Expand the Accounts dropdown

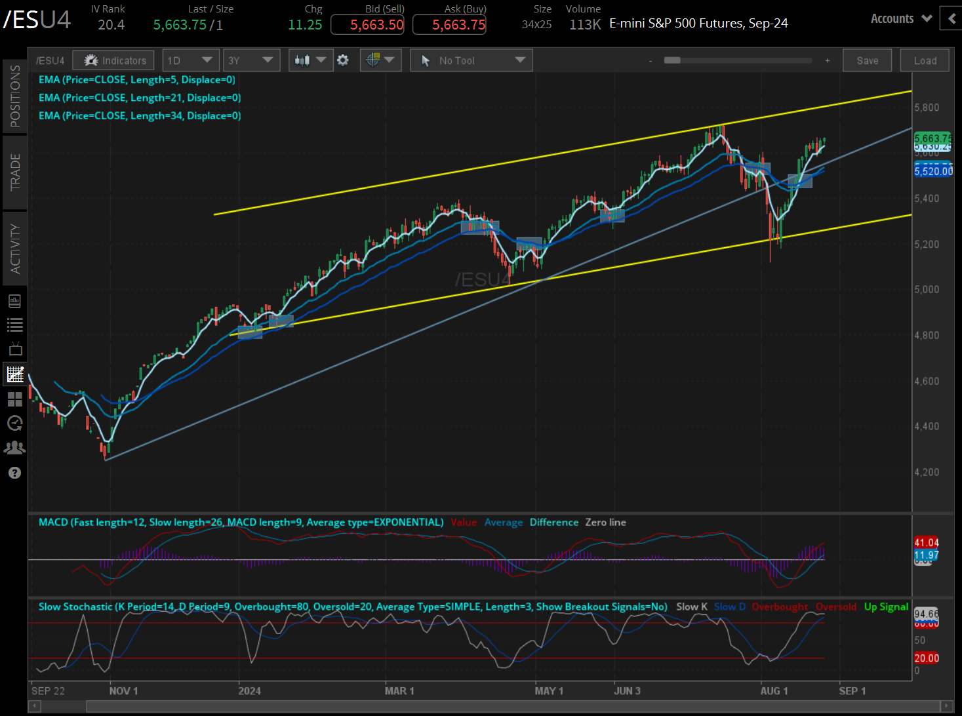[901, 18]
